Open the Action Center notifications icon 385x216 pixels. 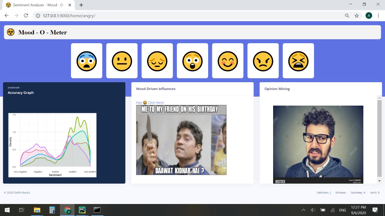tap(375, 210)
